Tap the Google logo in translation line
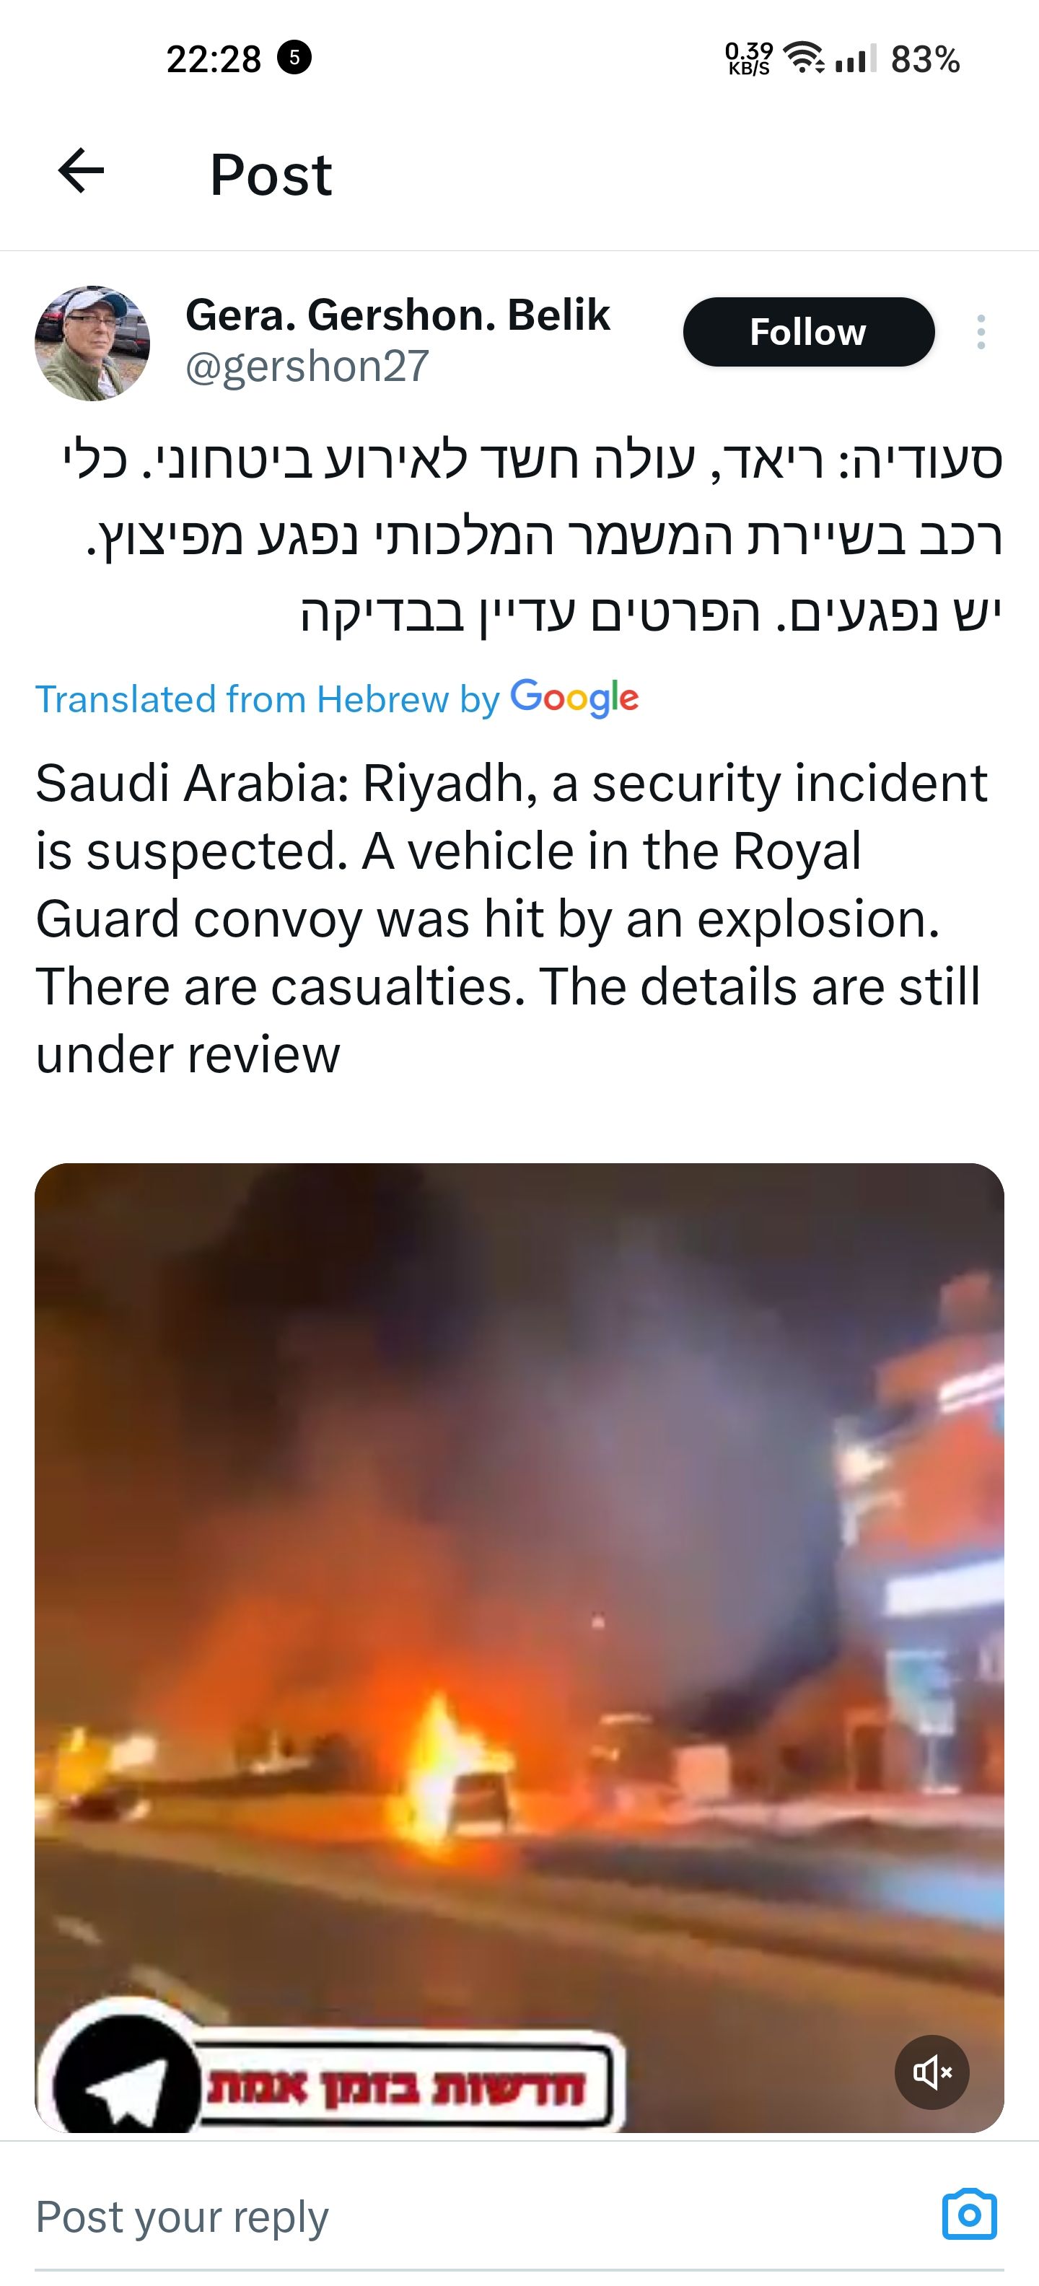This screenshot has height=2286, width=1039. (574, 698)
